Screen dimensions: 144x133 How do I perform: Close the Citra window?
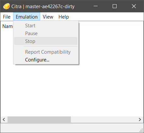[134, 6]
